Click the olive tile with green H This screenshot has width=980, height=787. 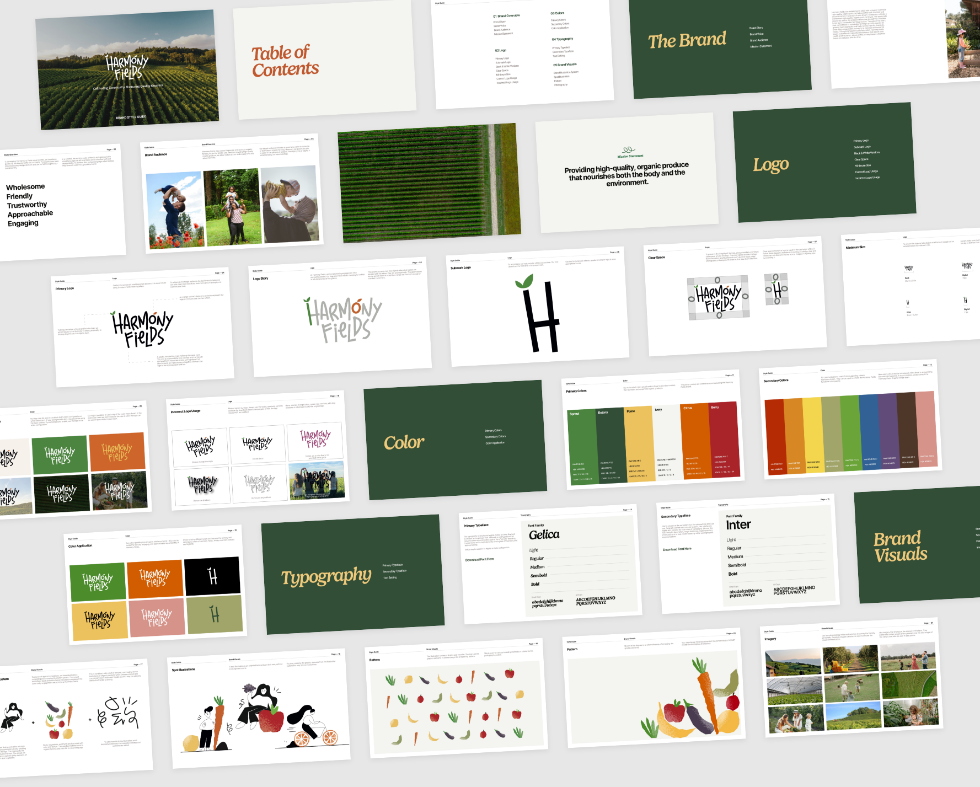click(215, 614)
